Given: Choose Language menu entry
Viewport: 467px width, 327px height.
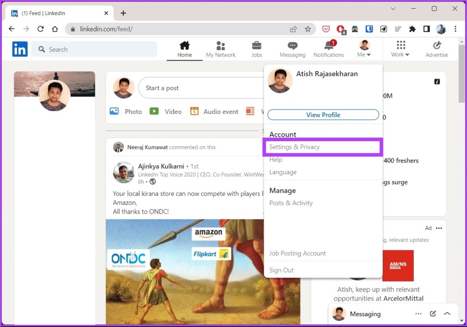Looking at the screenshot, I should (283, 172).
